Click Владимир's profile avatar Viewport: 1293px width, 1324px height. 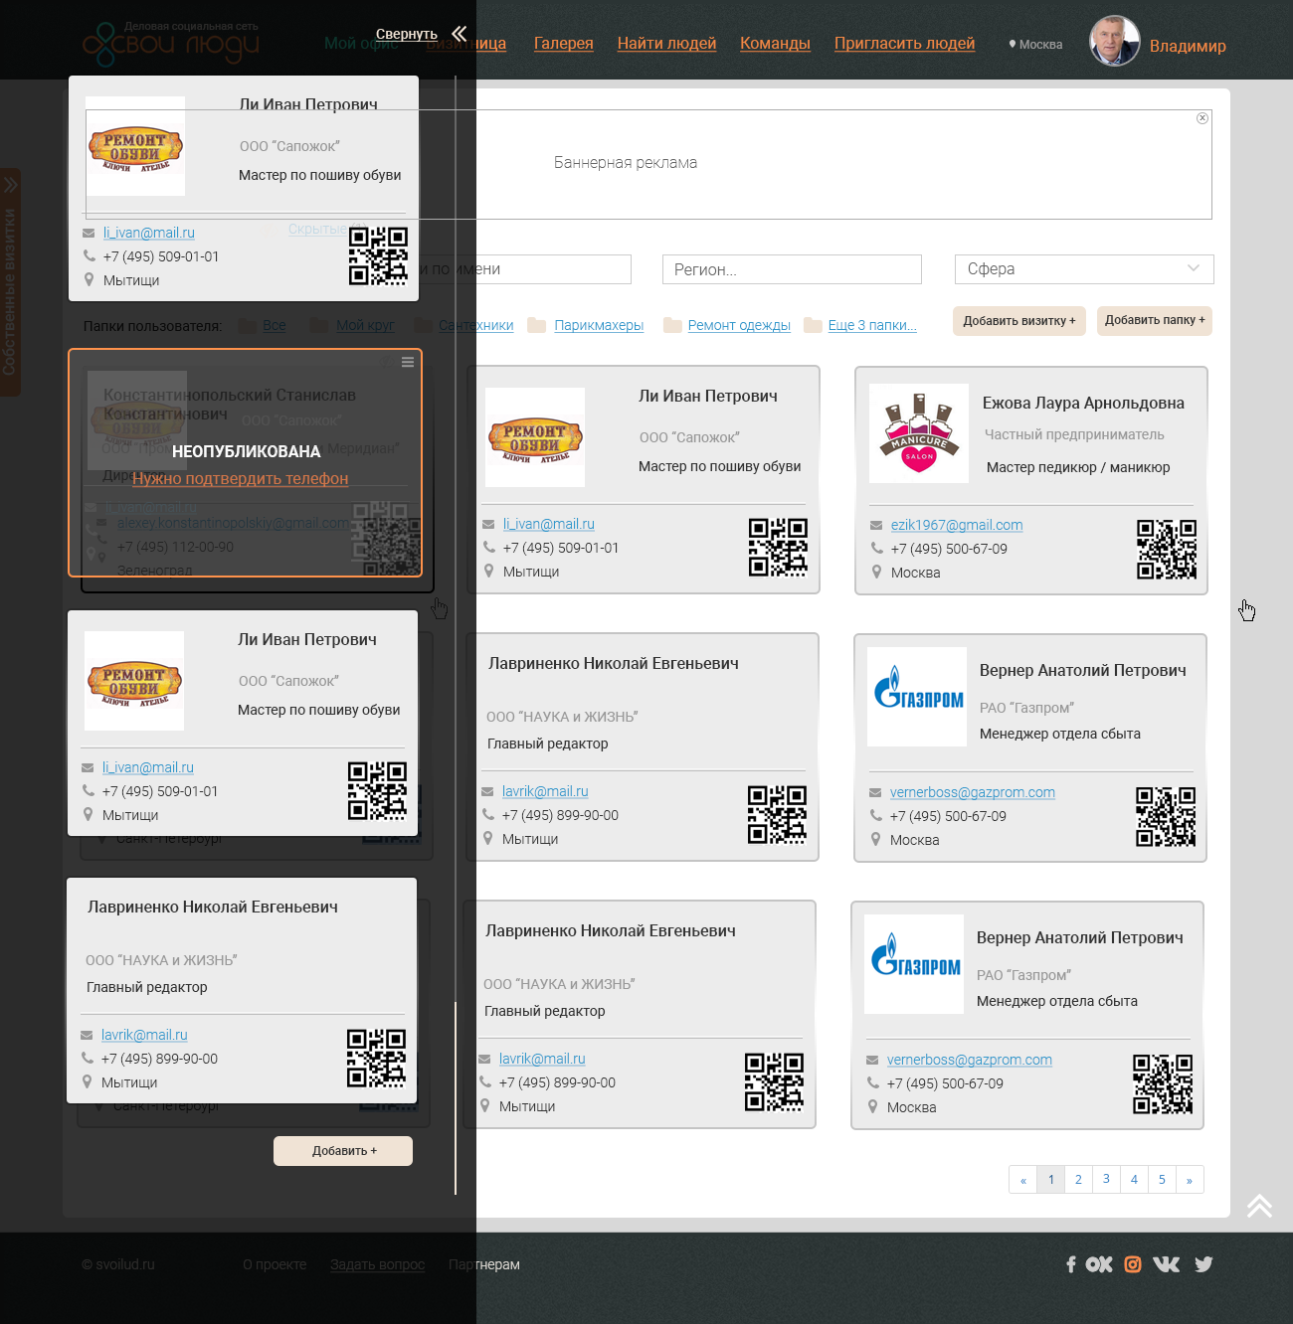pyautogui.click(x=1114, y=42)
